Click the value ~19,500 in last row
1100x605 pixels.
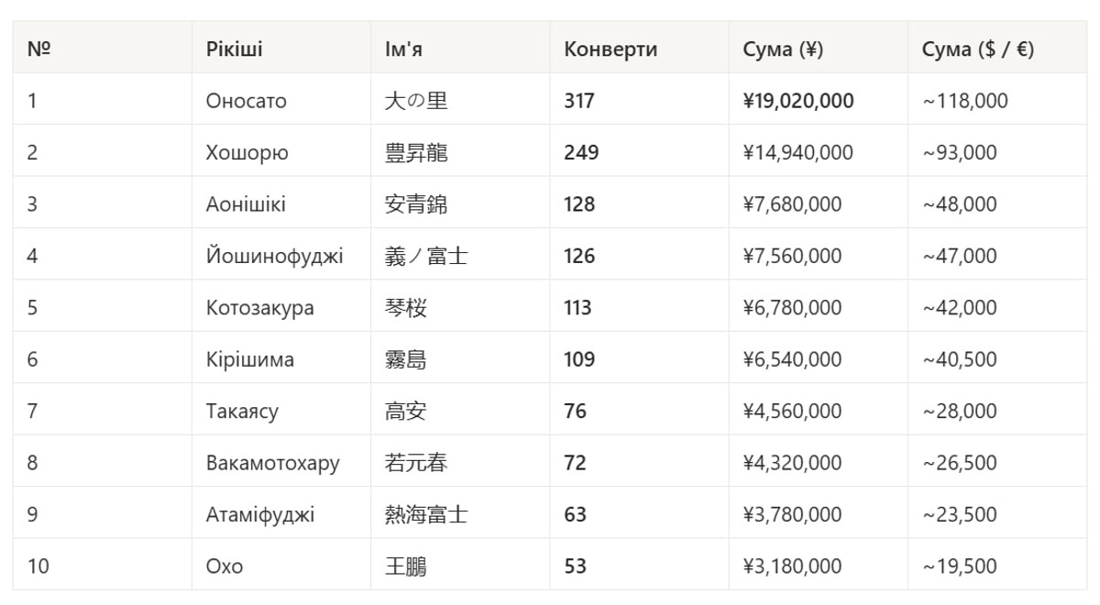click(x=960, y=566)
